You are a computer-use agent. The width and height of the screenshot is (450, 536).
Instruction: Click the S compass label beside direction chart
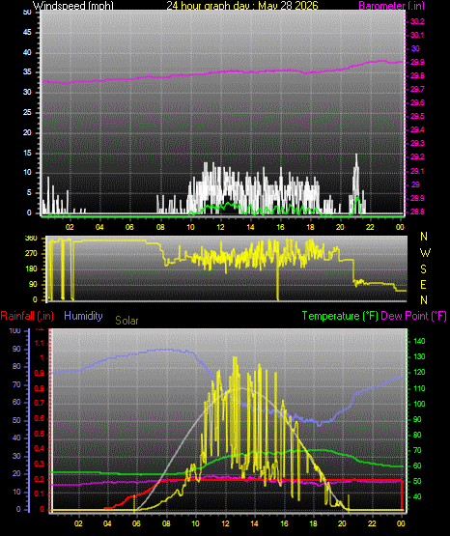[423, 269]
